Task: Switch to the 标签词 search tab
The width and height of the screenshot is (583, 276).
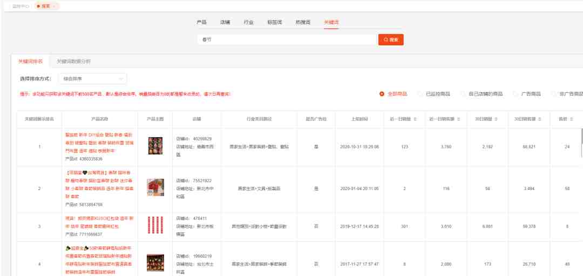Action: click(274, 22)
